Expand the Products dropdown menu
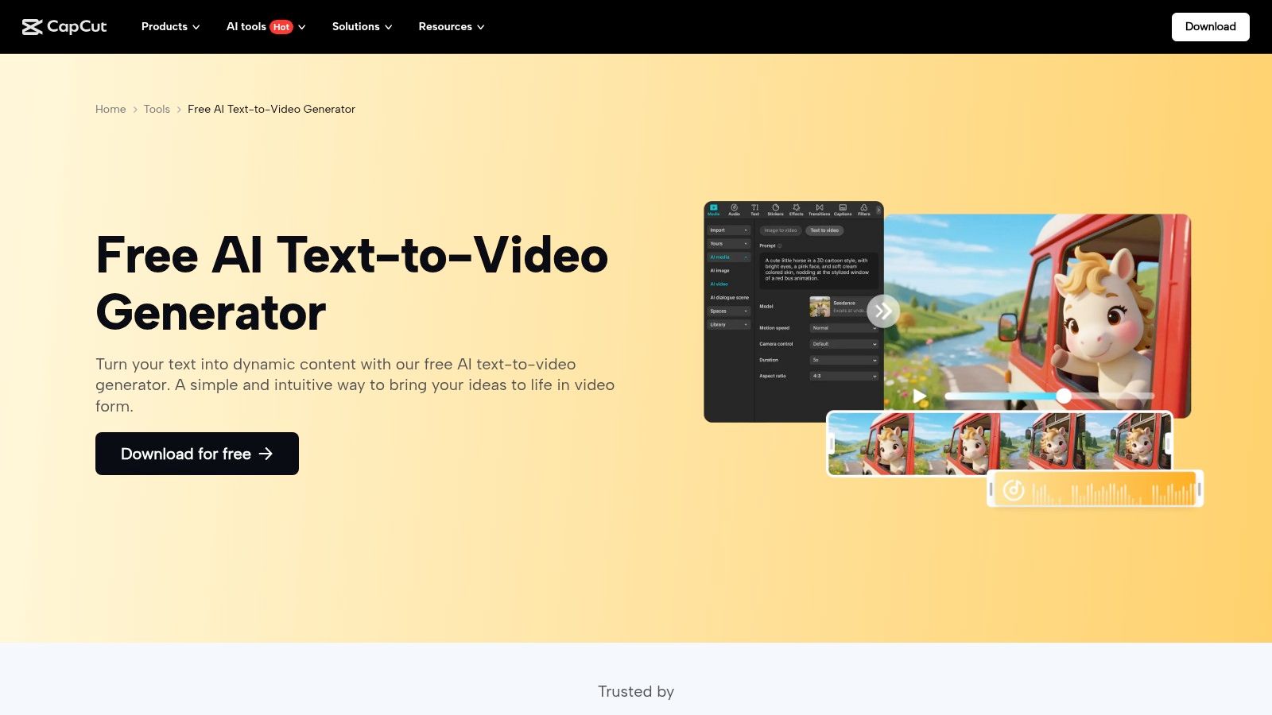The image size is (1272, 715). coord(170,27)
